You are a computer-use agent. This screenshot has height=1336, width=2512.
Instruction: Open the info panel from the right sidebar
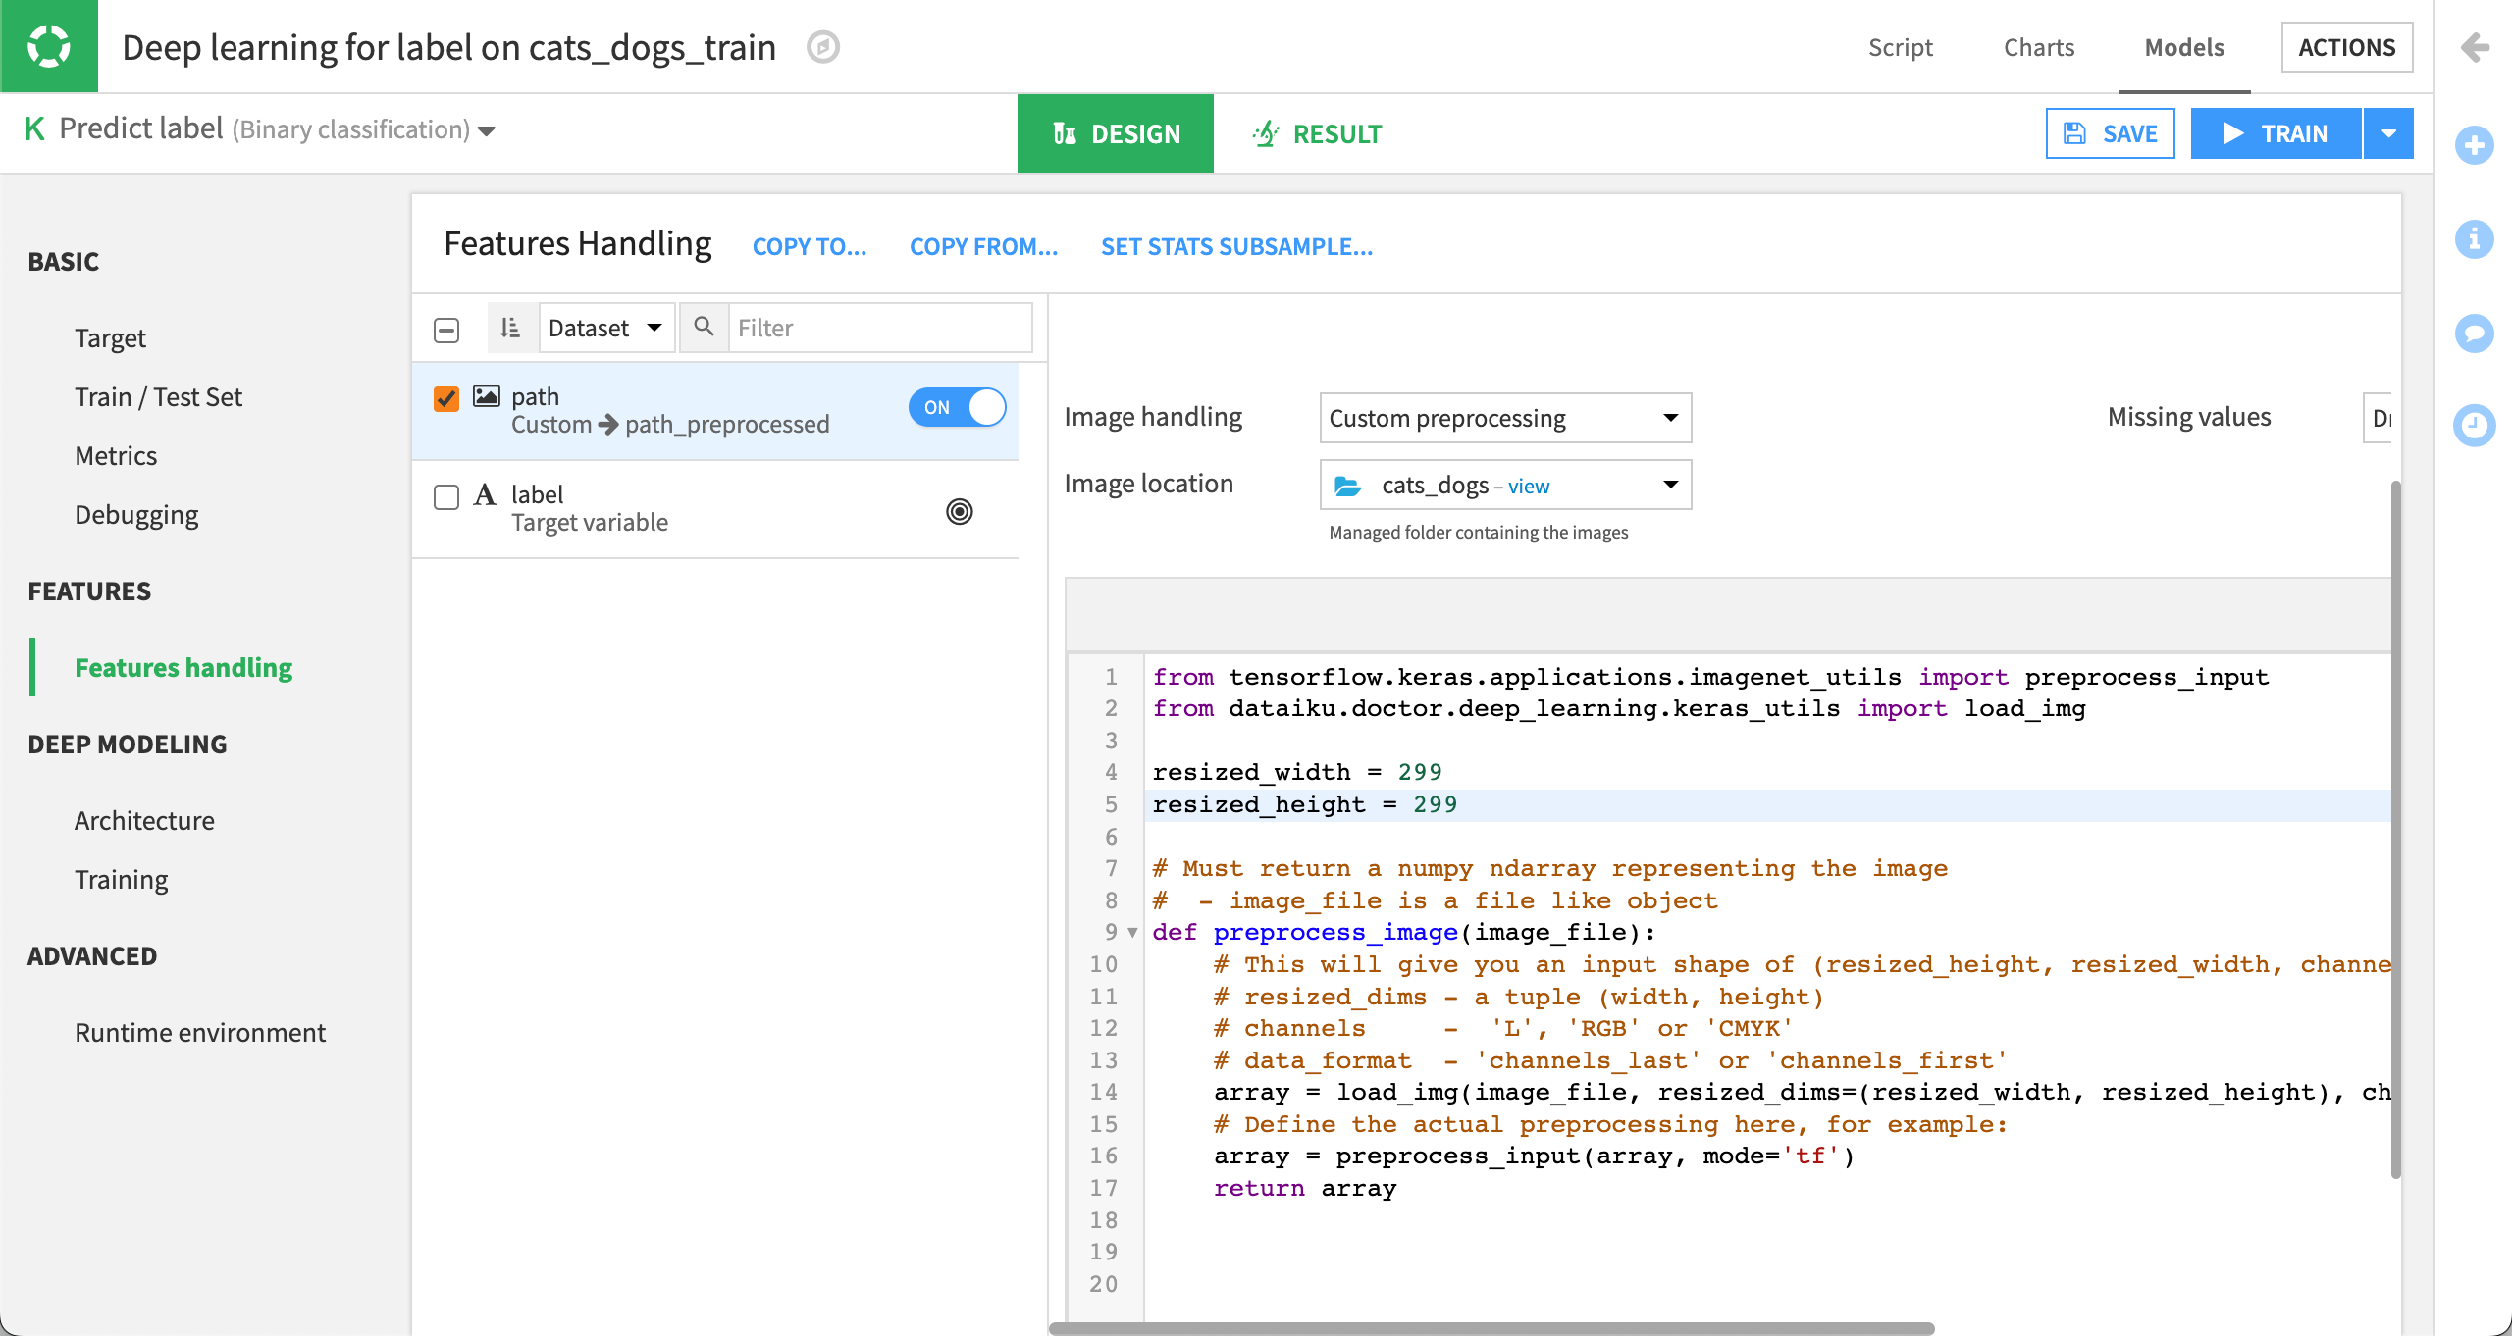2476,239
